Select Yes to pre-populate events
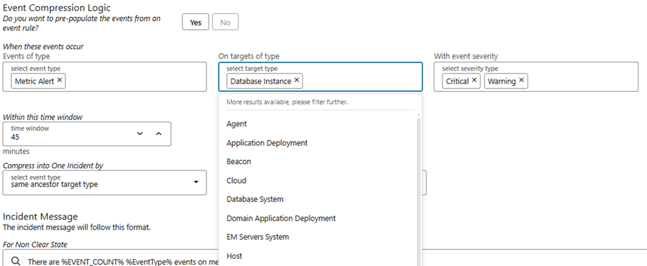 [x=196, y=22]
